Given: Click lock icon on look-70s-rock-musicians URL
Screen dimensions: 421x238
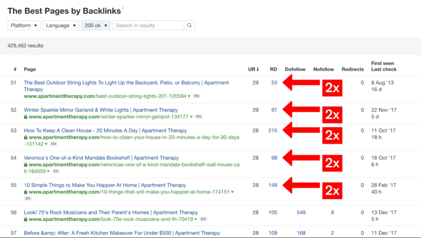Looking at the screenshot, I should (26, 219).
